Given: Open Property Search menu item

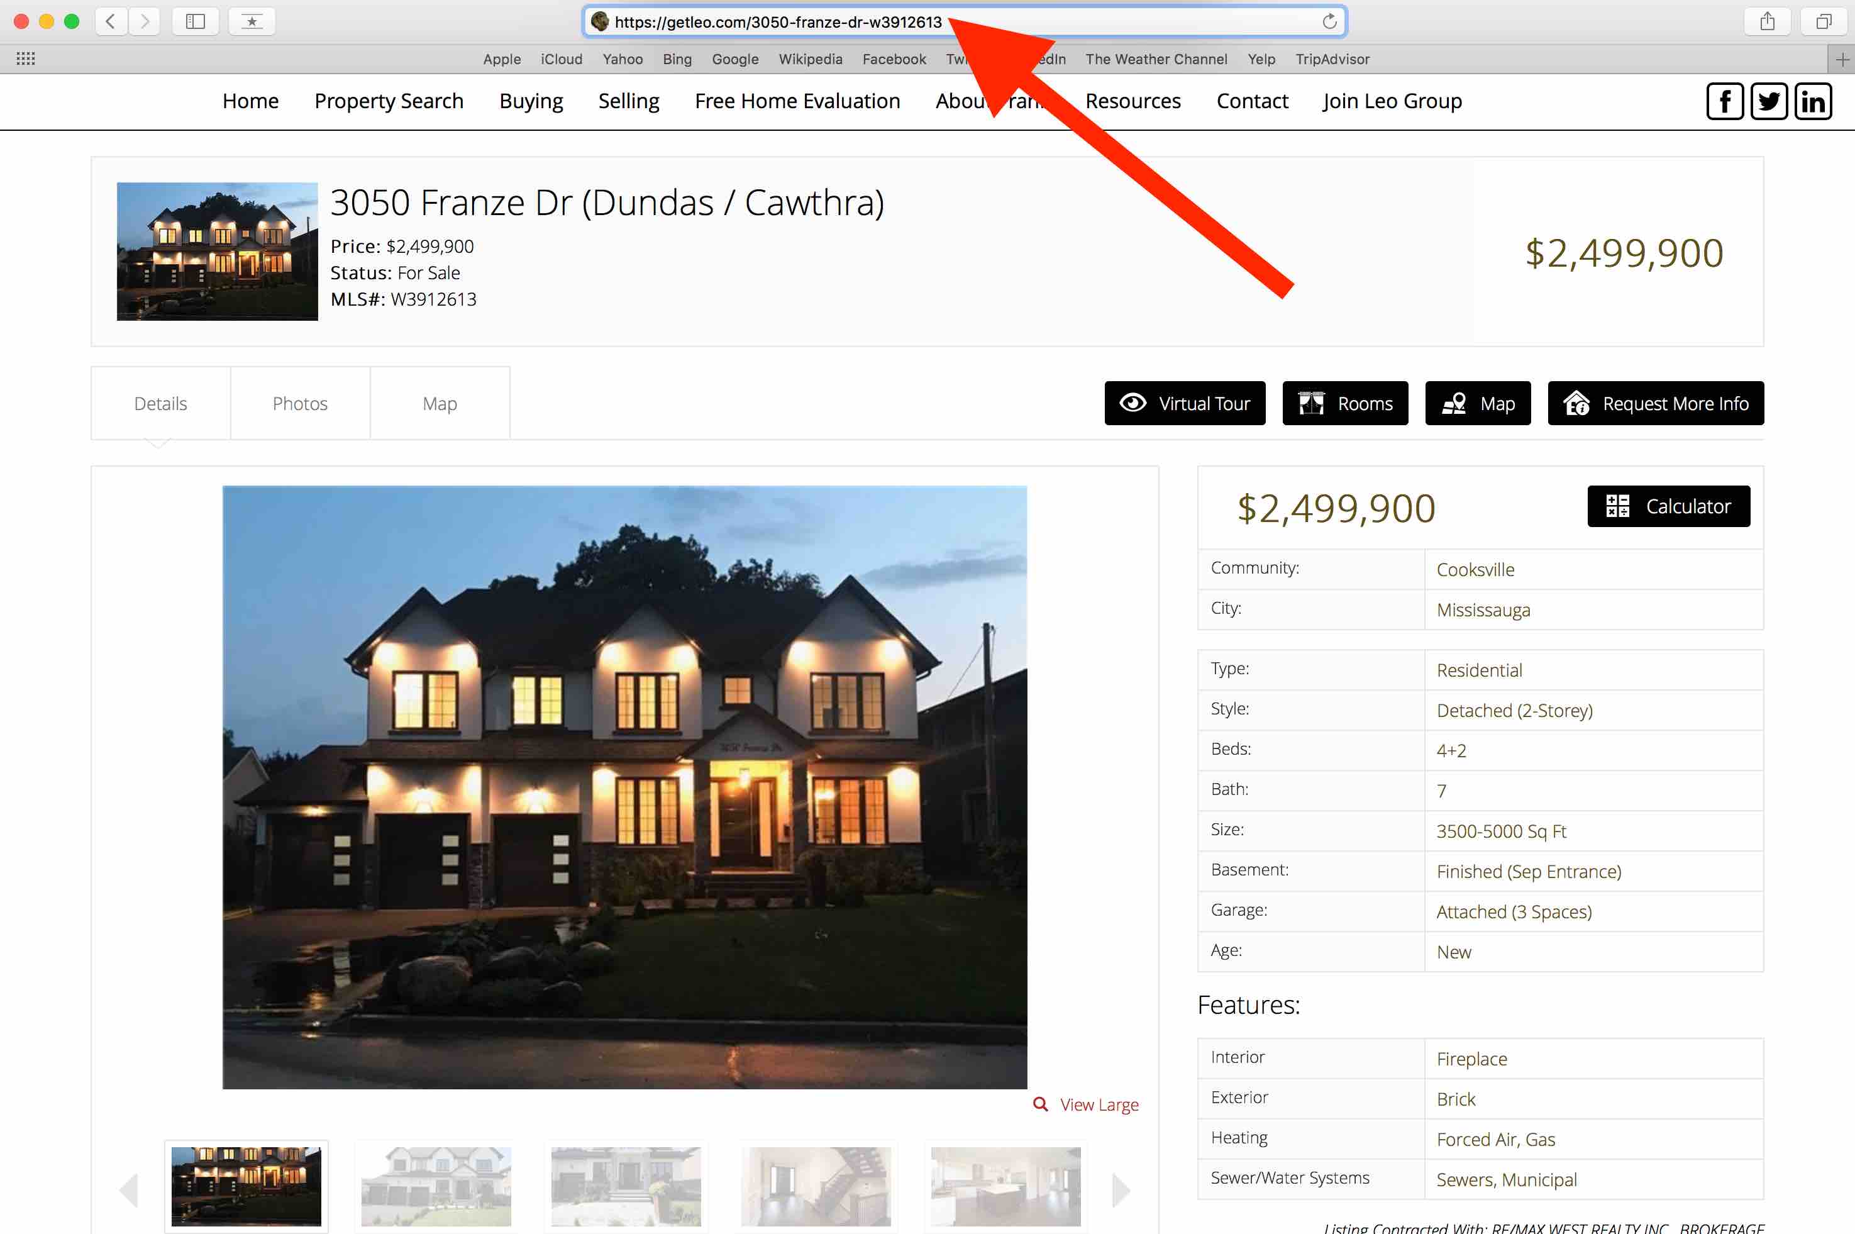Looking at the screenshot, I should coord(389,101).
